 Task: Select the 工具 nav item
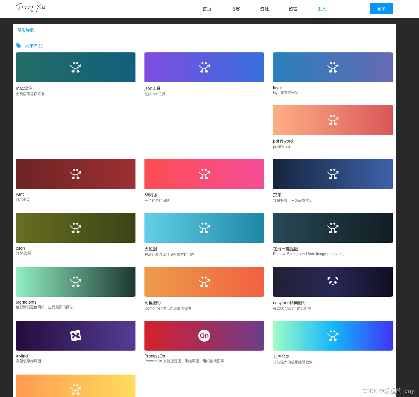tap(322, 9)
